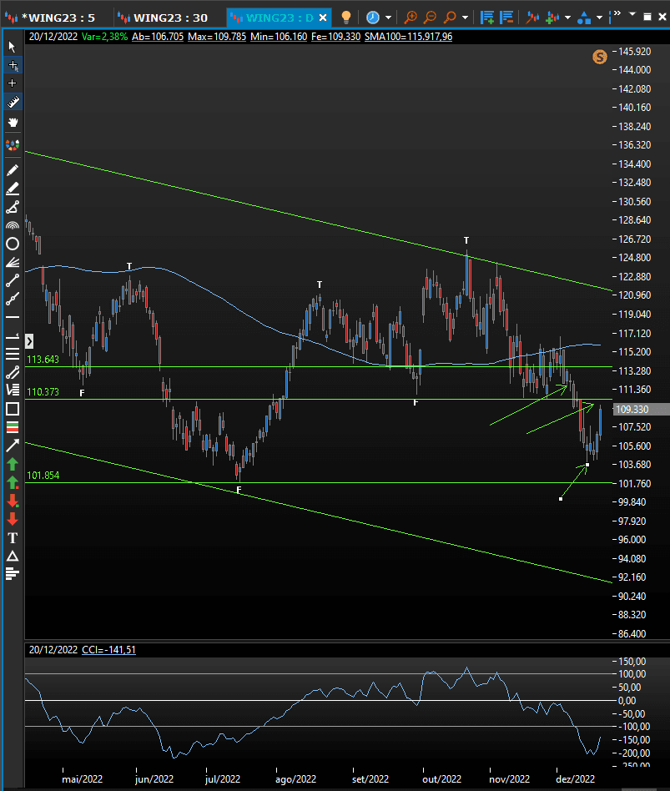Click the Fe=109.330 close value

click(x=336, y=37)
